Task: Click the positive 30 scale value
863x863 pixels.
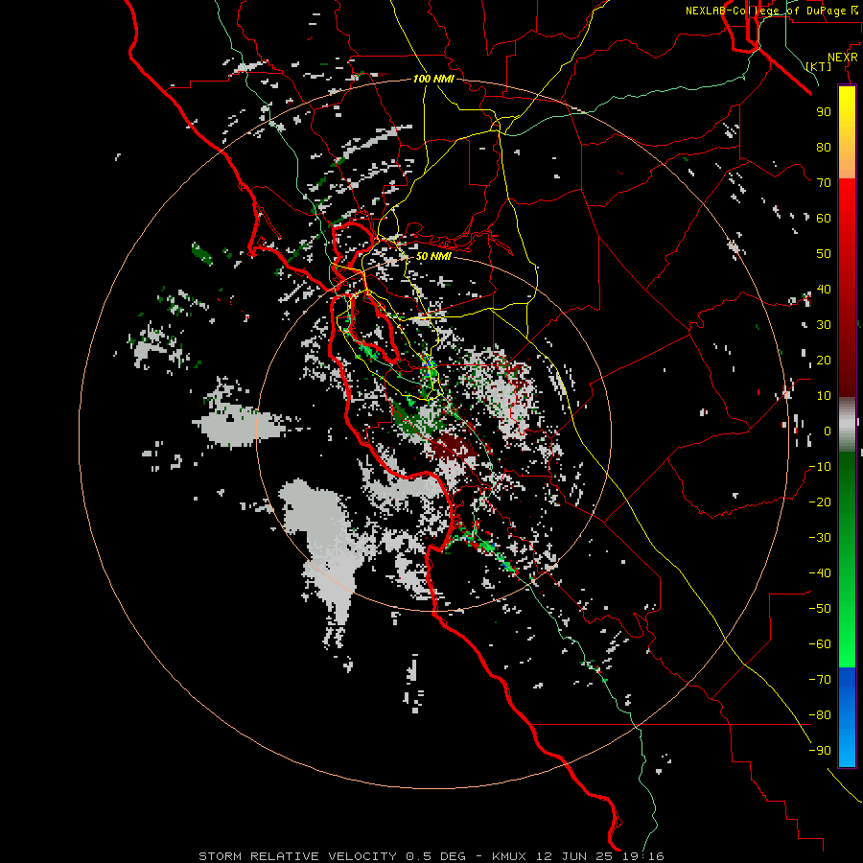Action: pyautogui.click(x=824, y=325)
